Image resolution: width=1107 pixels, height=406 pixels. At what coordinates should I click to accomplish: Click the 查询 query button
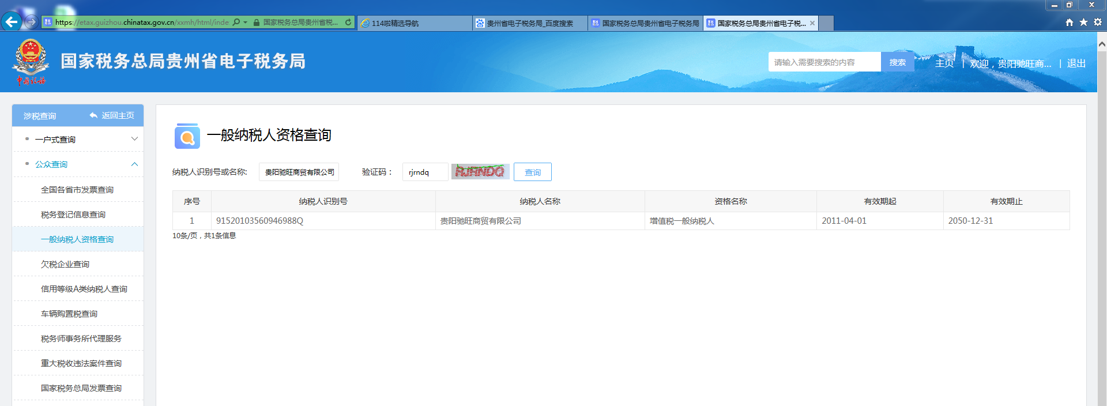point(532,172)
